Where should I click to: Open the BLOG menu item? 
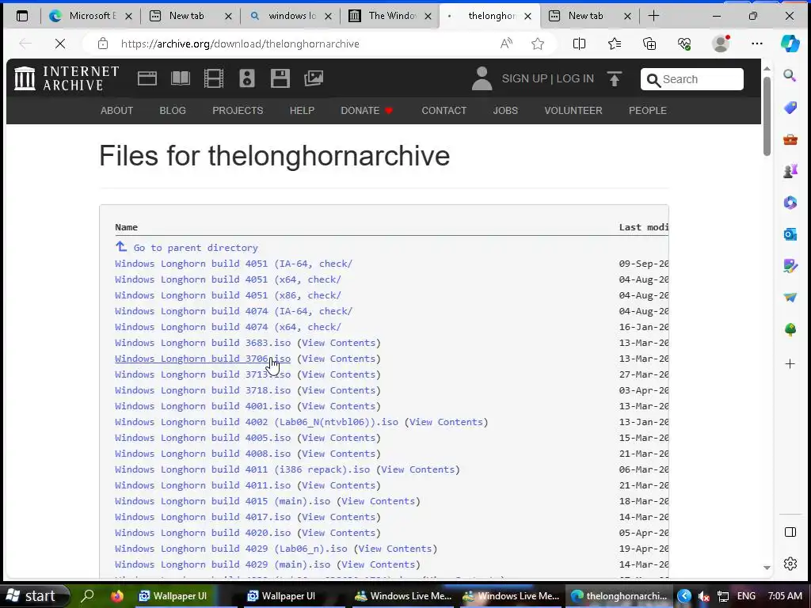tap(173, 111)
